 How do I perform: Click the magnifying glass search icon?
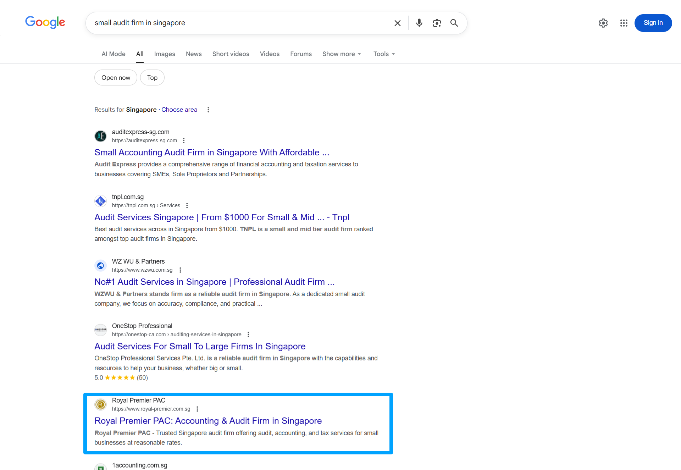(454, 23)
